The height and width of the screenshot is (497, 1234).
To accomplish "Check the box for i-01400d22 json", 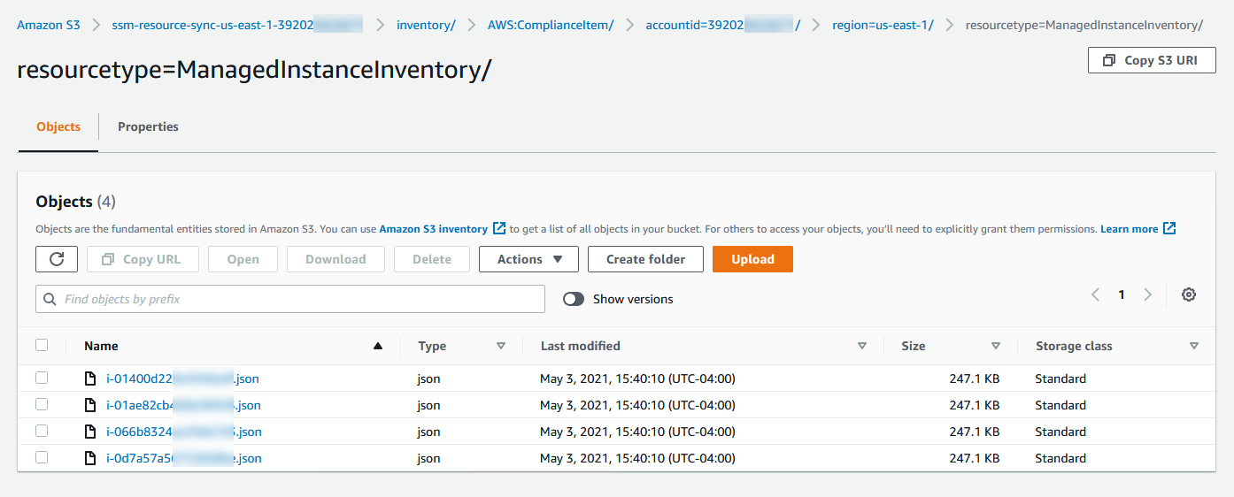I will [x=42, y=378].
